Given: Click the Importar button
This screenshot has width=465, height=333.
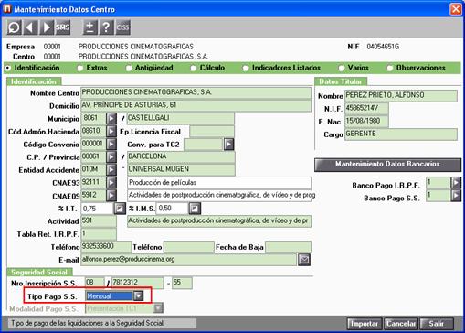Looking at the screenshot, I should coord(365,324).
